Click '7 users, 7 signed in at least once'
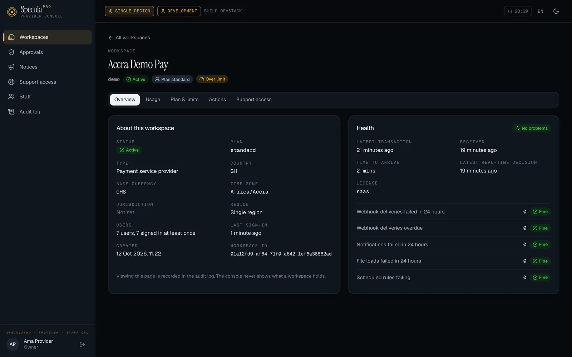The image size is (572, 357). (156, 233)
